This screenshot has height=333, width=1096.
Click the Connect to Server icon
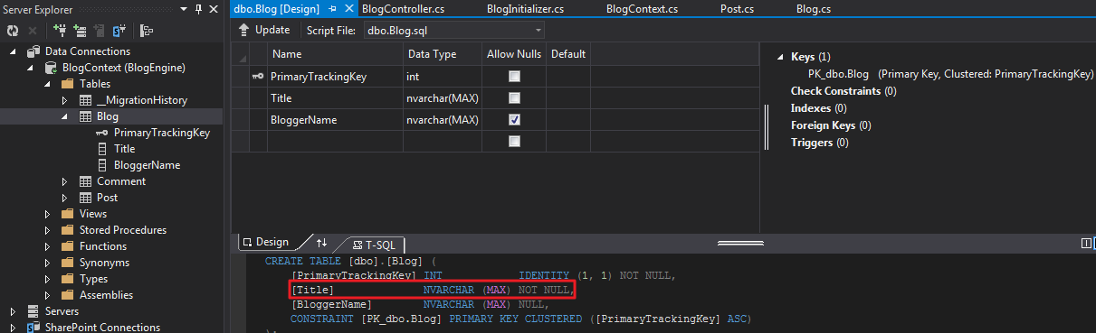pos(81,31)
